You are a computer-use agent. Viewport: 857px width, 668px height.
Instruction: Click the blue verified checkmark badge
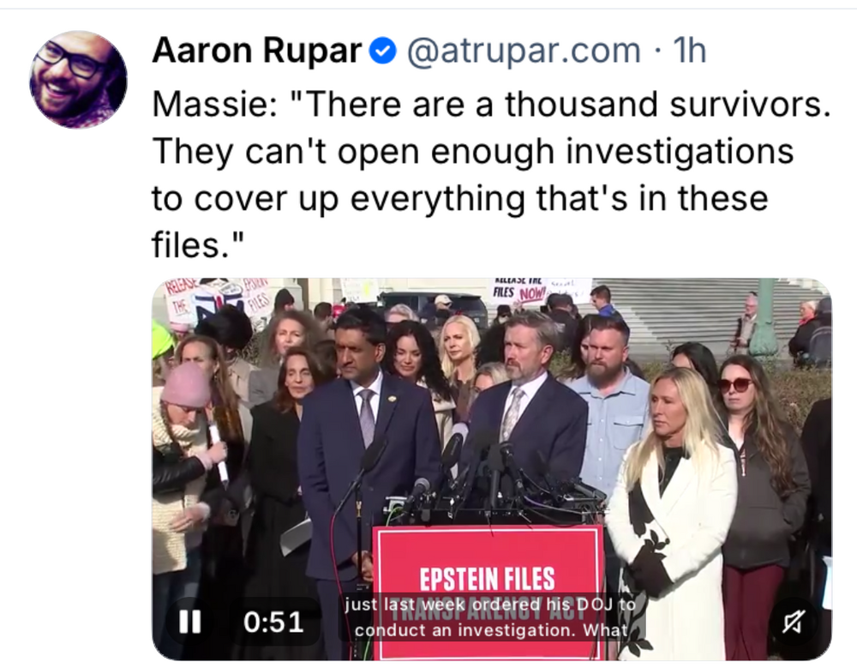pyautogui.click(x=383, y=51)
